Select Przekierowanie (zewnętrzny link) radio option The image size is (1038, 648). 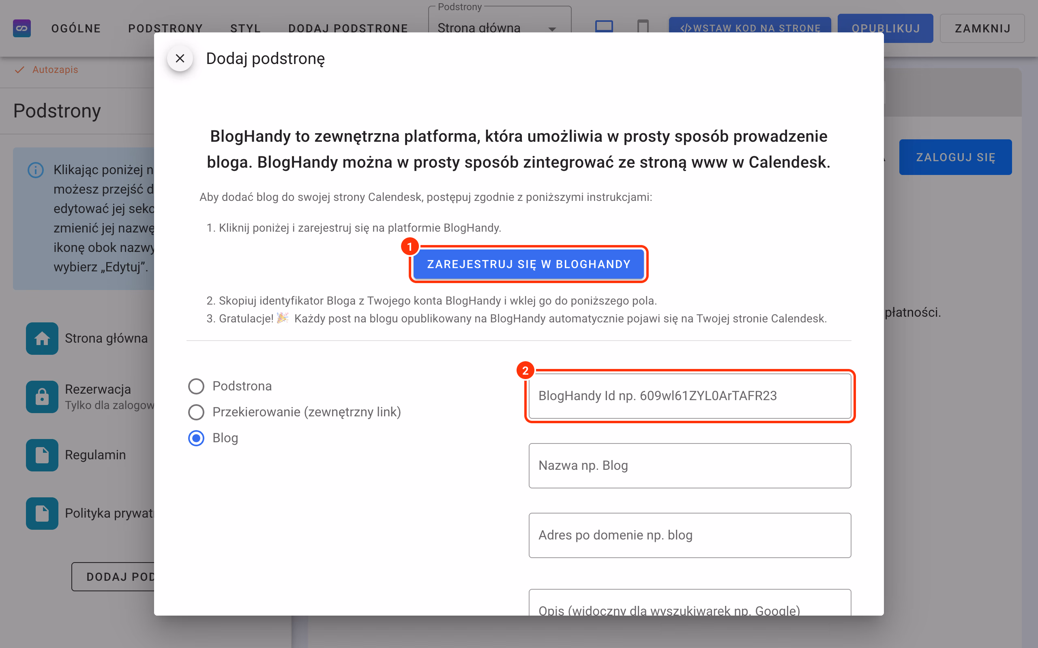pos(196,412)
